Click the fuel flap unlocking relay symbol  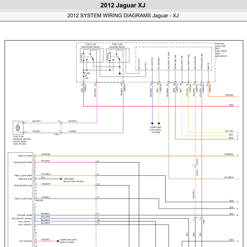point(92,55)
